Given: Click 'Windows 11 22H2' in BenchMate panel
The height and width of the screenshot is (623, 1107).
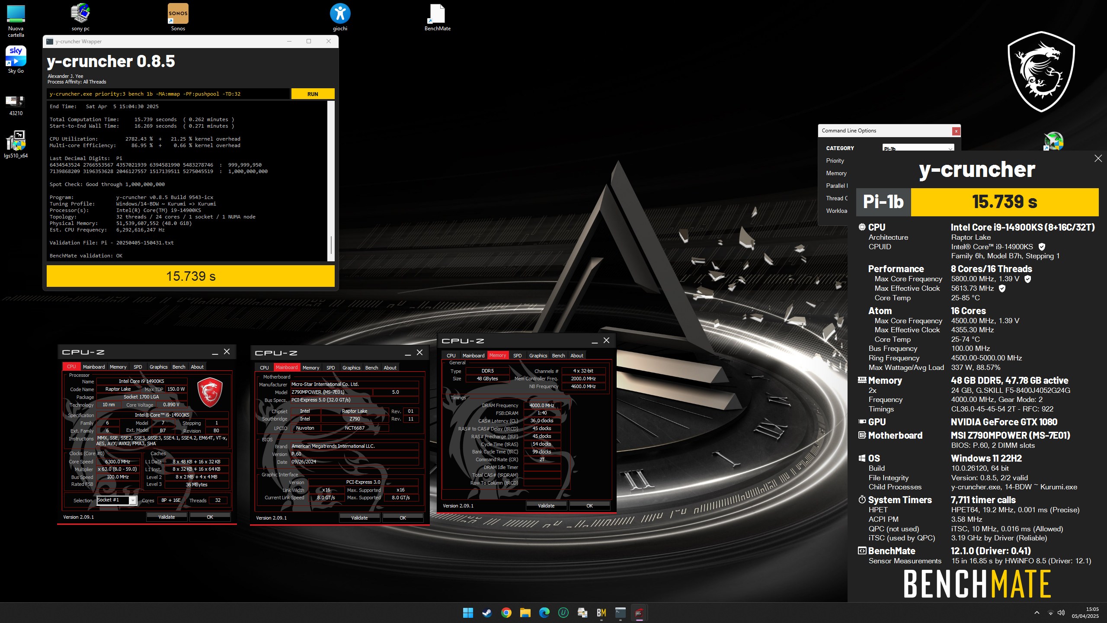Looking at the screenshot, I should (x=986, y=459).
